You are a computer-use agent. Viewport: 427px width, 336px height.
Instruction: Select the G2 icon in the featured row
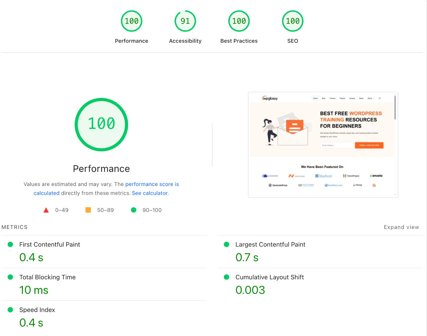coord(374,185)
